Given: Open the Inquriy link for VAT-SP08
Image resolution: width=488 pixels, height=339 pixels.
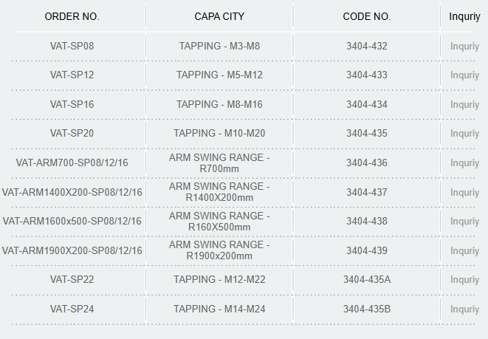Looking at the screenshot, I should point(464,47).
